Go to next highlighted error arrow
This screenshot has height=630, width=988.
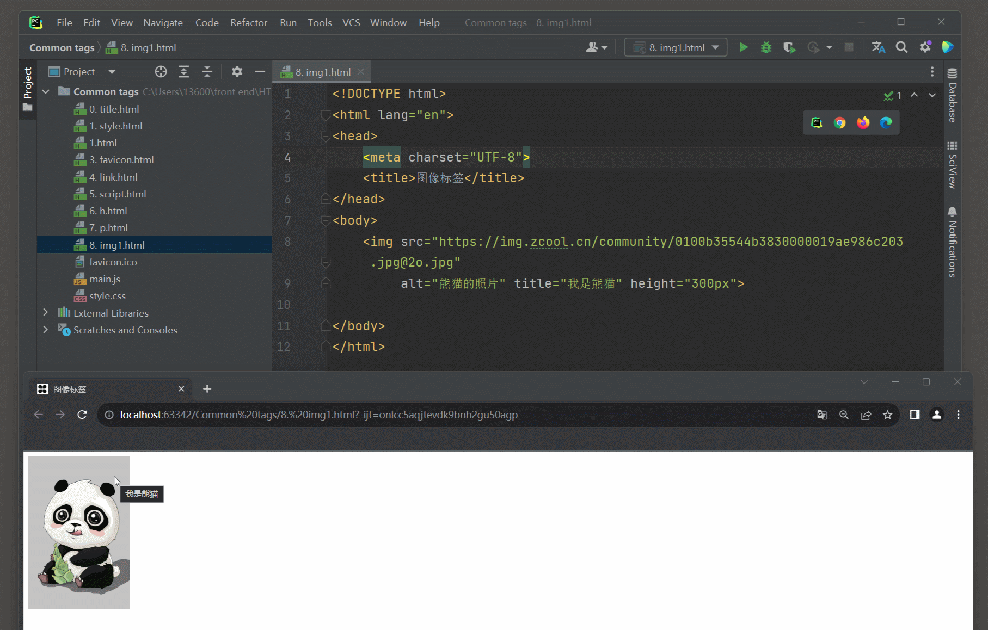[x=932, y=95]
